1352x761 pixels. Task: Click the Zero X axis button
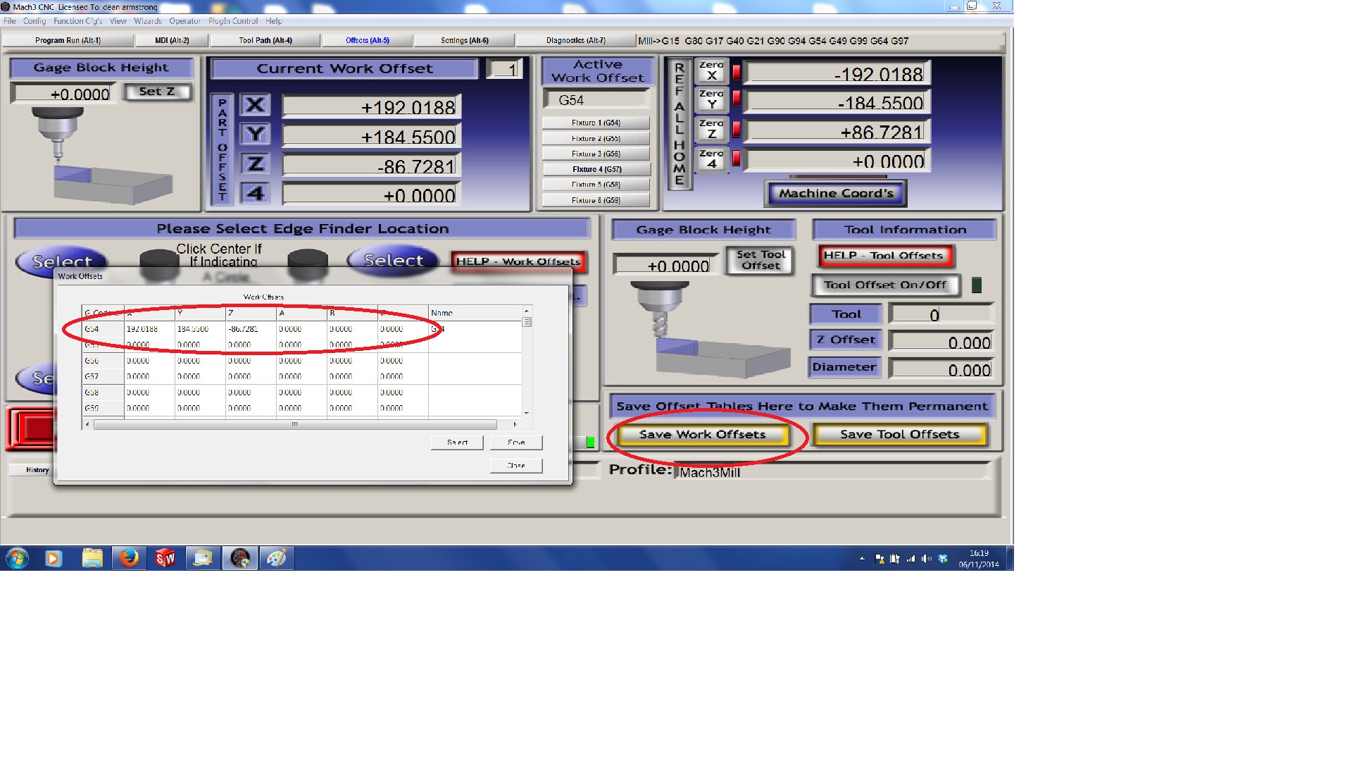711,70
